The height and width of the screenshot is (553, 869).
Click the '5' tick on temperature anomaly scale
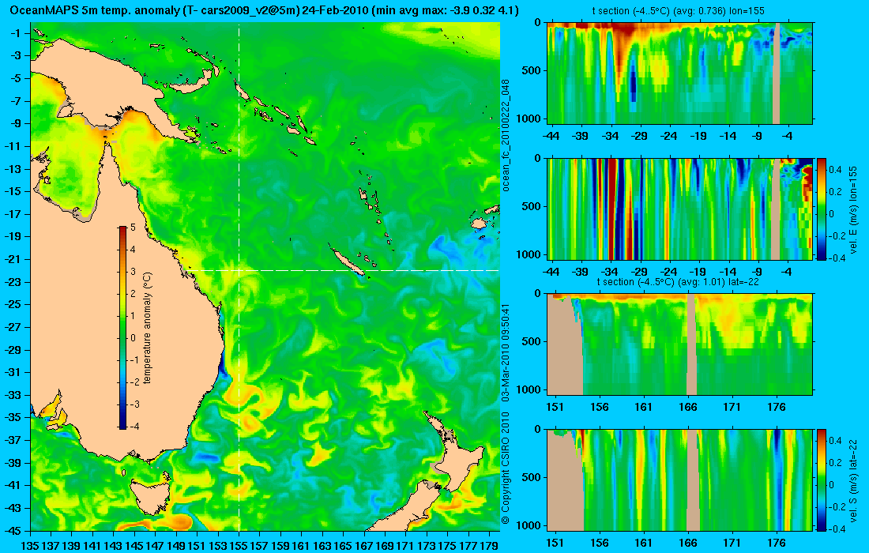pos(133,228)
